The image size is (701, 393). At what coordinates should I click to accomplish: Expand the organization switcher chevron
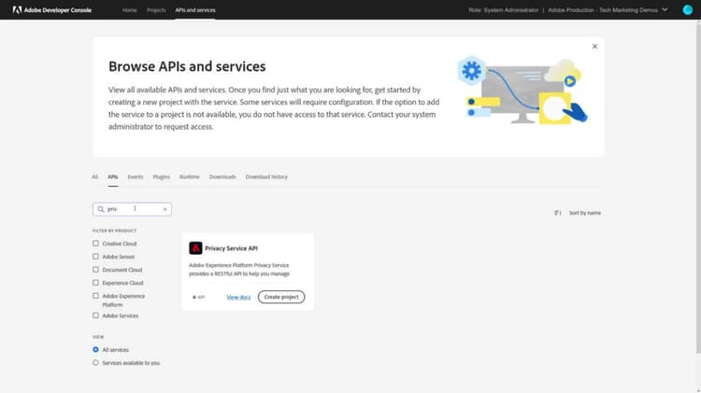tap(665, 10)
